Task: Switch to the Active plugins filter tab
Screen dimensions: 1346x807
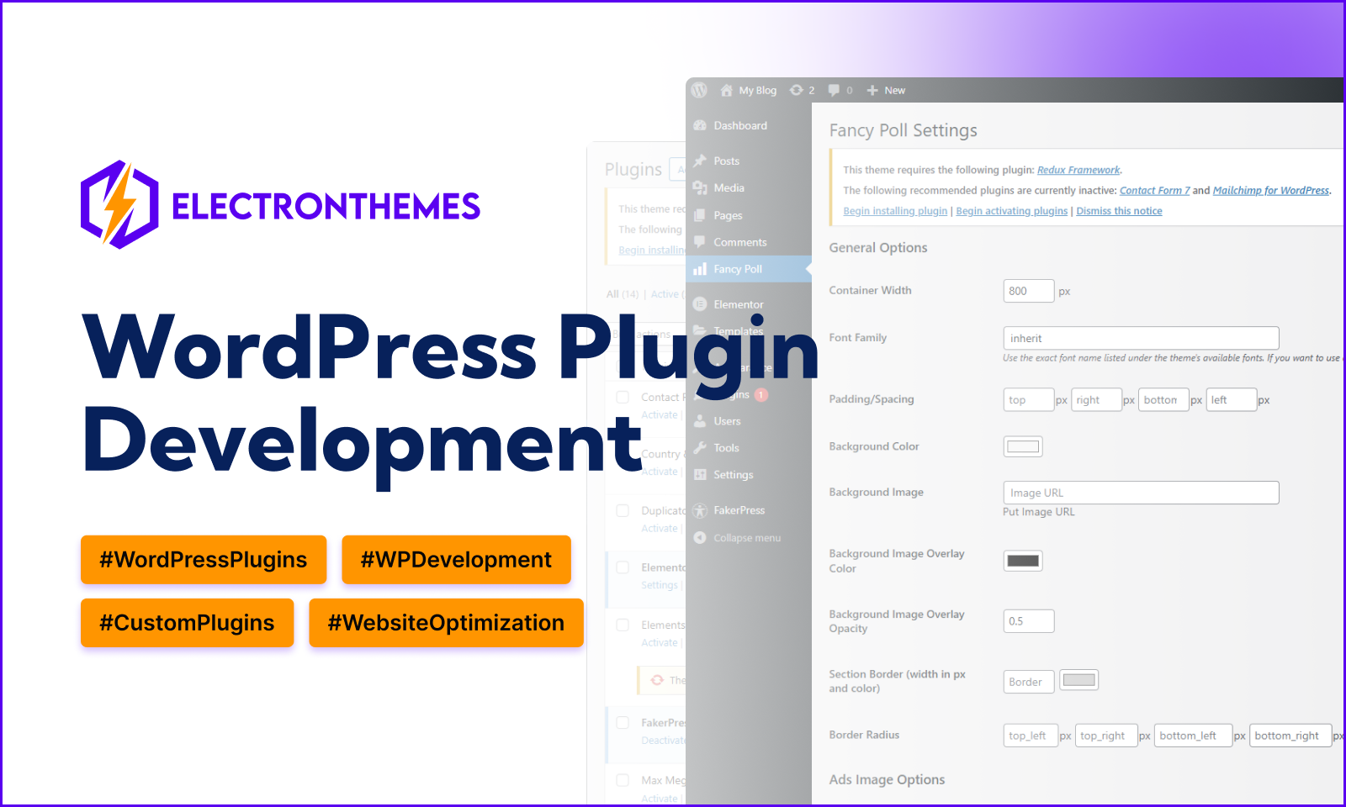Action: 665,293
